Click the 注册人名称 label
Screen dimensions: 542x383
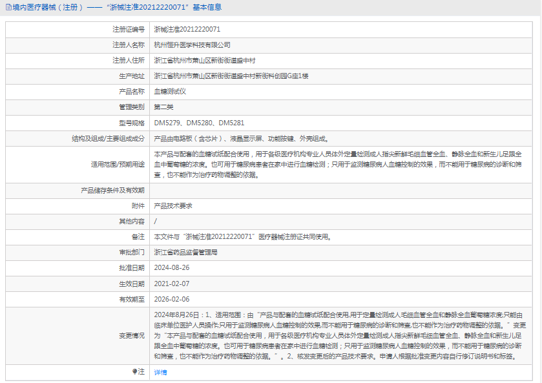point(129,45)
